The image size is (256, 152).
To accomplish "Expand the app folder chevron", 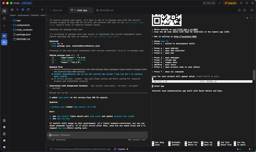I will point(11,20).
